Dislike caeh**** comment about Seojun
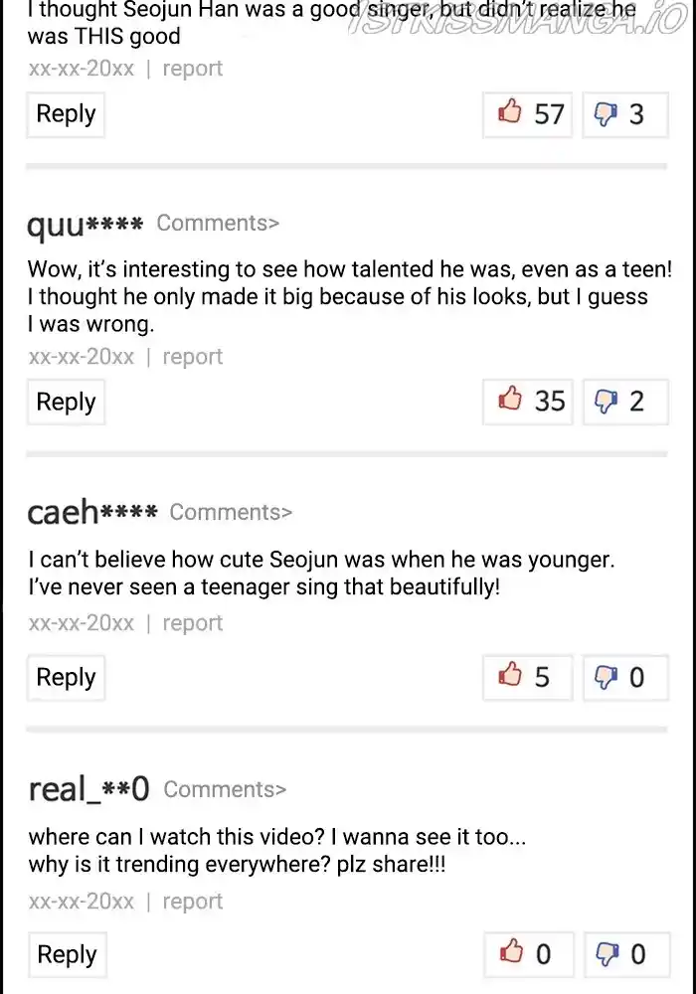Viewport: 696px width, 994px height. (624, 677)
